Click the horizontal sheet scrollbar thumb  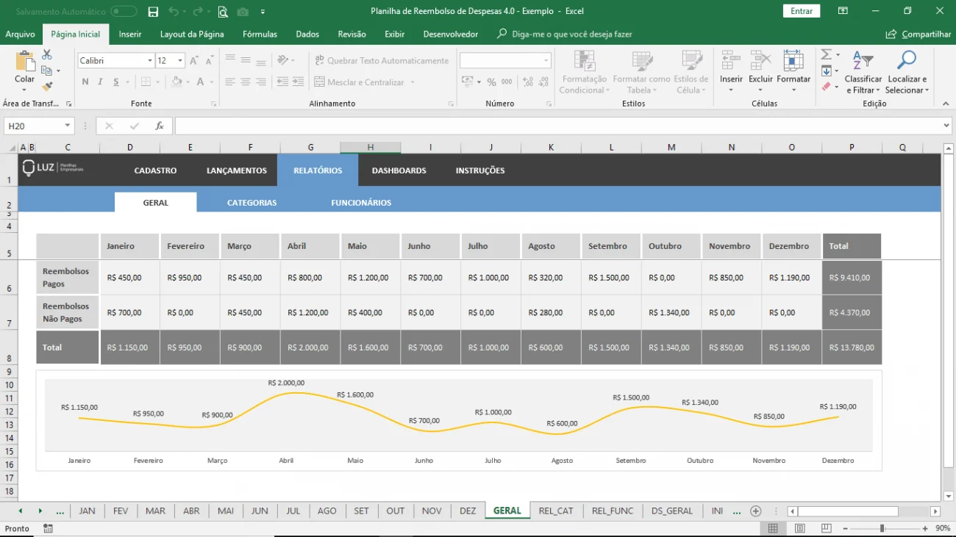[848, 511]
